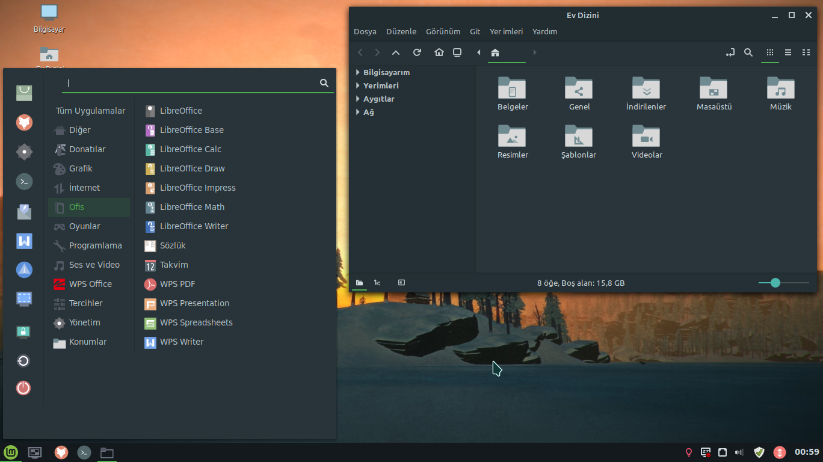Screen dimensions: 823x462
Task: Click the computer icon in file manager toolbar
Action: [x=457, y=52]
